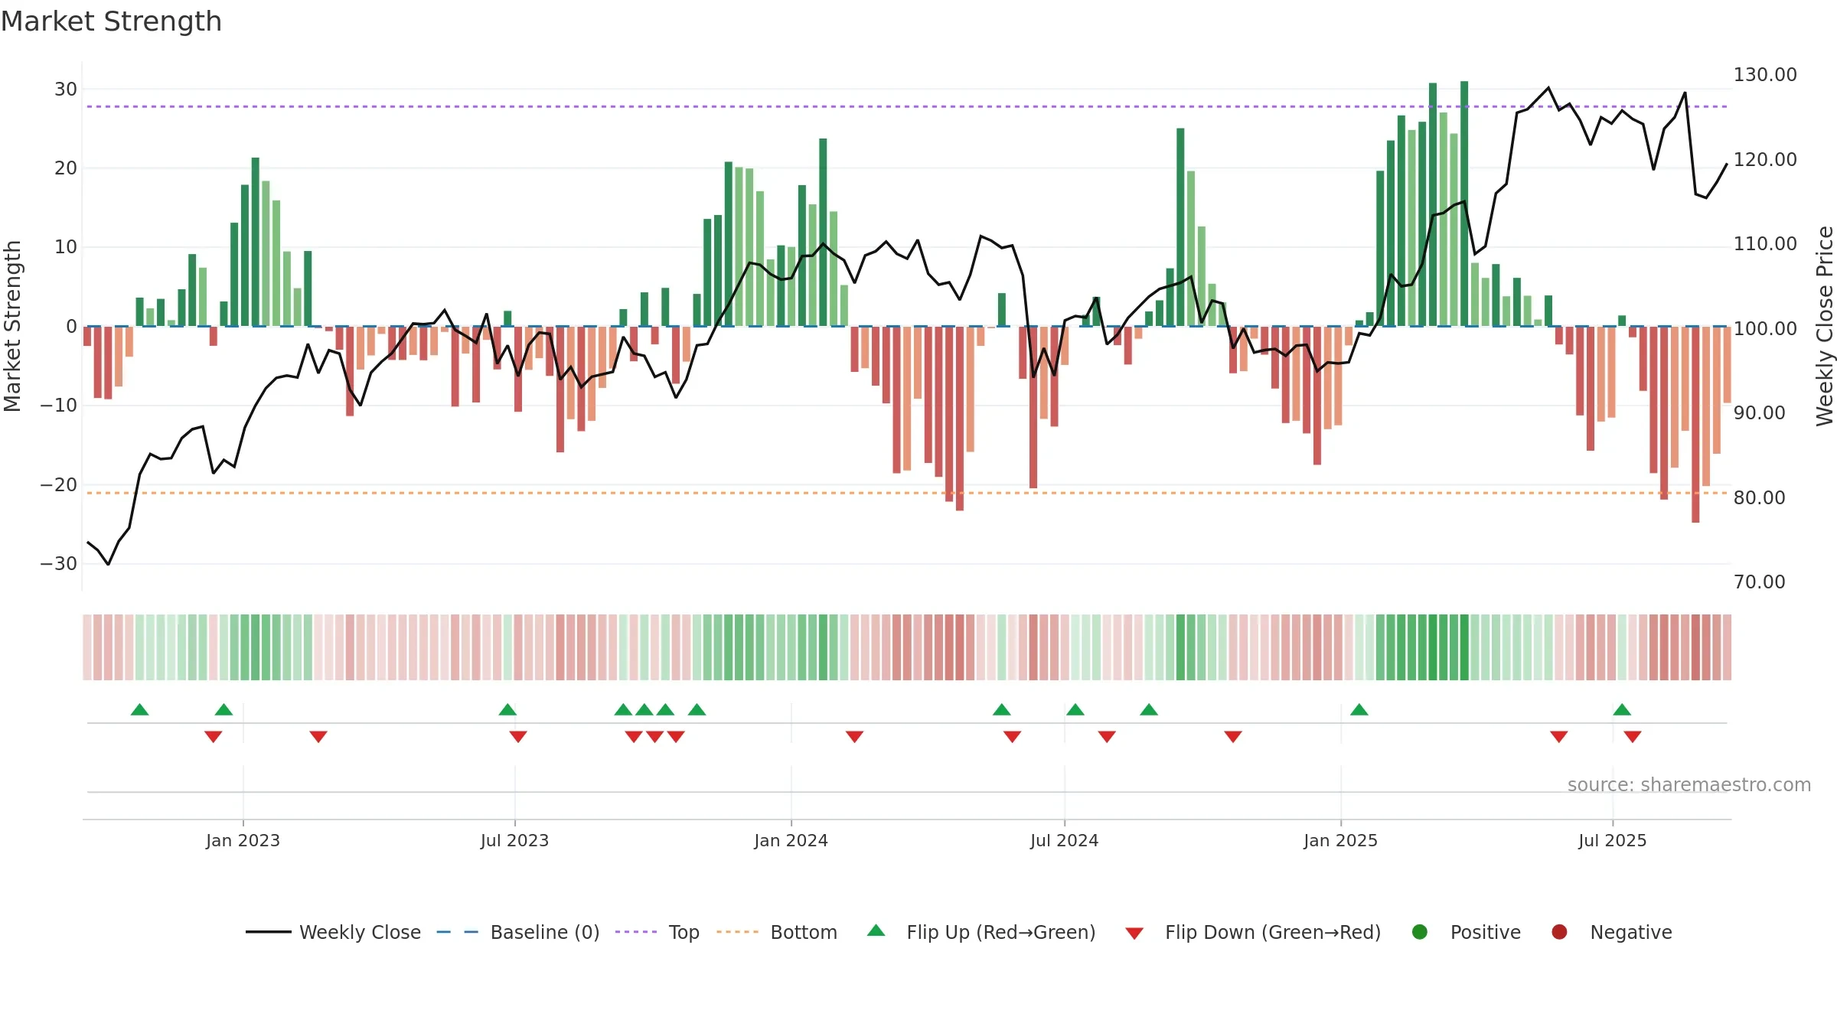
Task: Click the green Flip Up triangle in legend
Action: click(x=876, y=930)
